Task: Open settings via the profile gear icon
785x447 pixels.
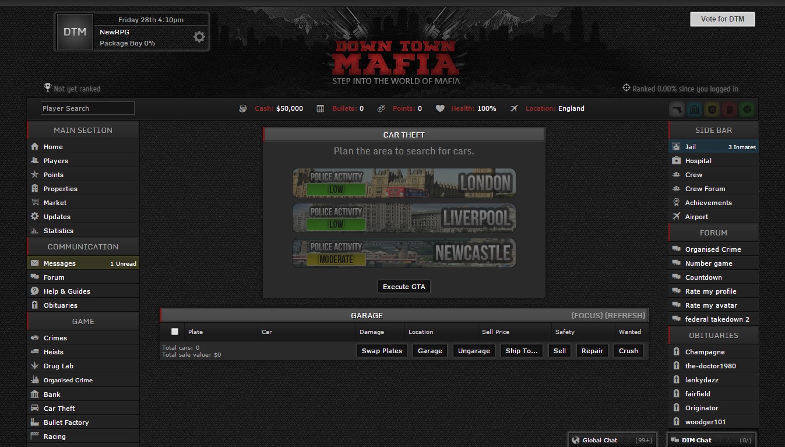Action: coord(199,37)
